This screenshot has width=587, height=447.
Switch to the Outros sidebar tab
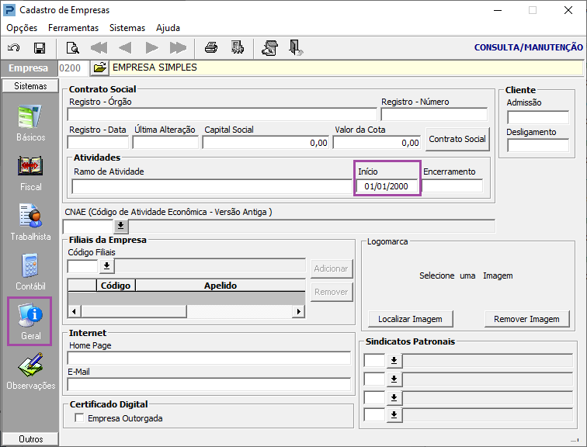pyautogui.click(x=30, y=438)
